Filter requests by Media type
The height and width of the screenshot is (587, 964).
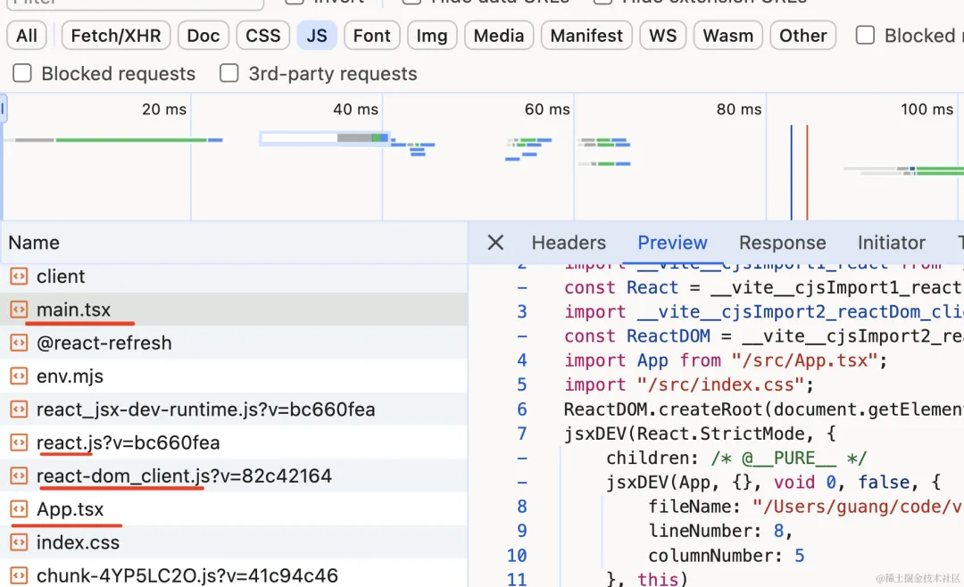[x=499, y=36]
